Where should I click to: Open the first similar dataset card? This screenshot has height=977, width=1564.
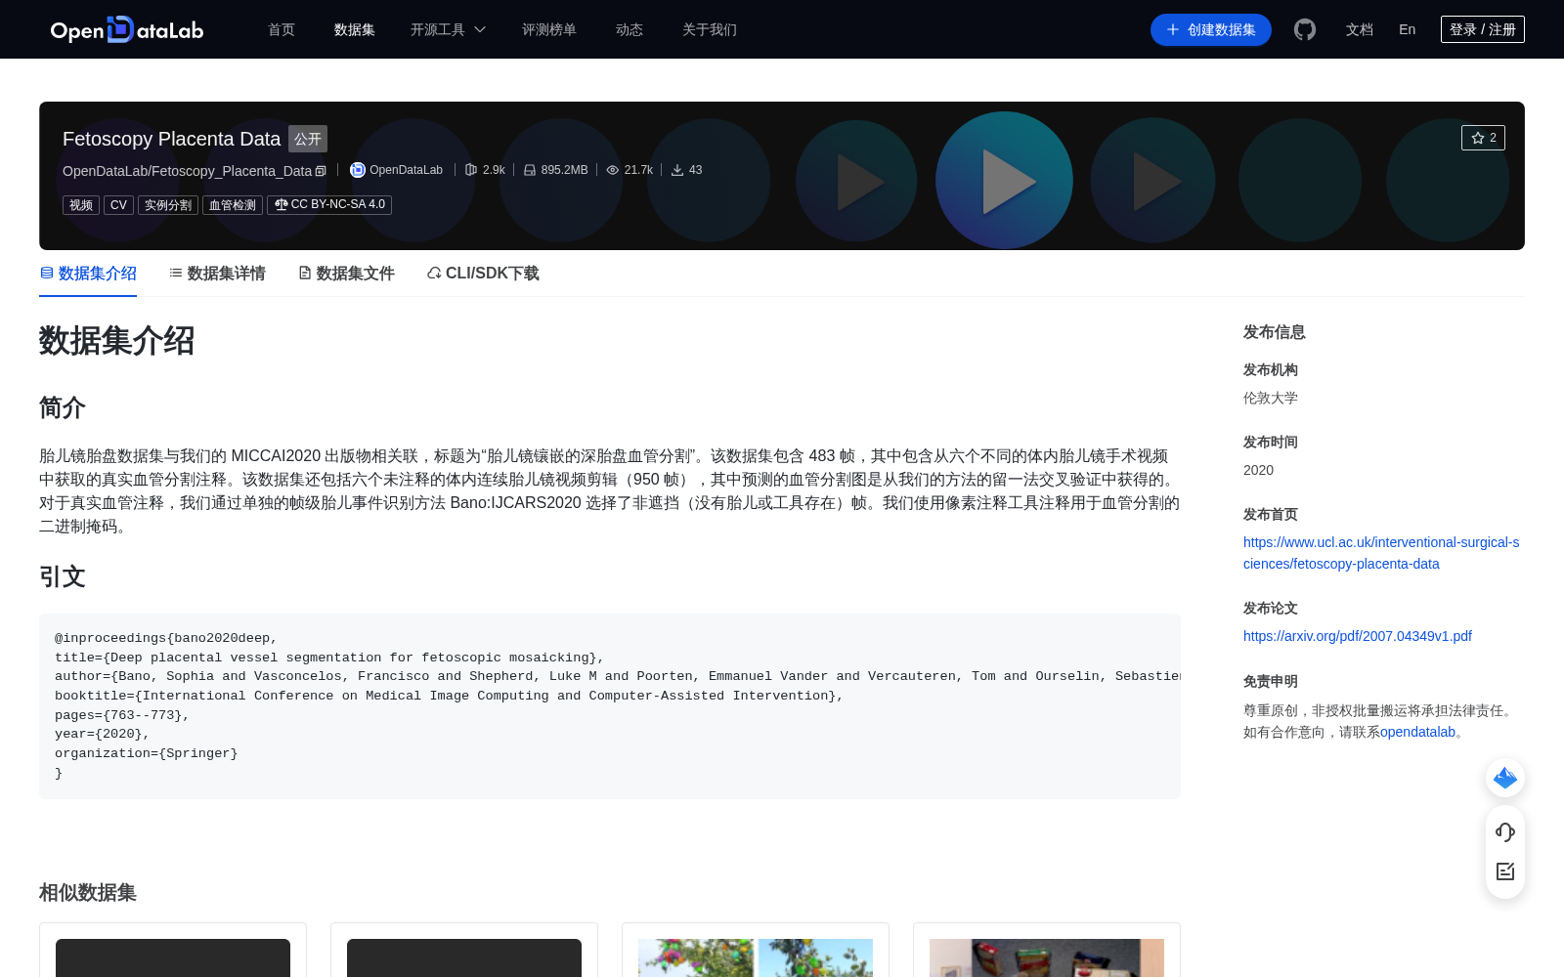pyautogui.click(x=173, y=950)
